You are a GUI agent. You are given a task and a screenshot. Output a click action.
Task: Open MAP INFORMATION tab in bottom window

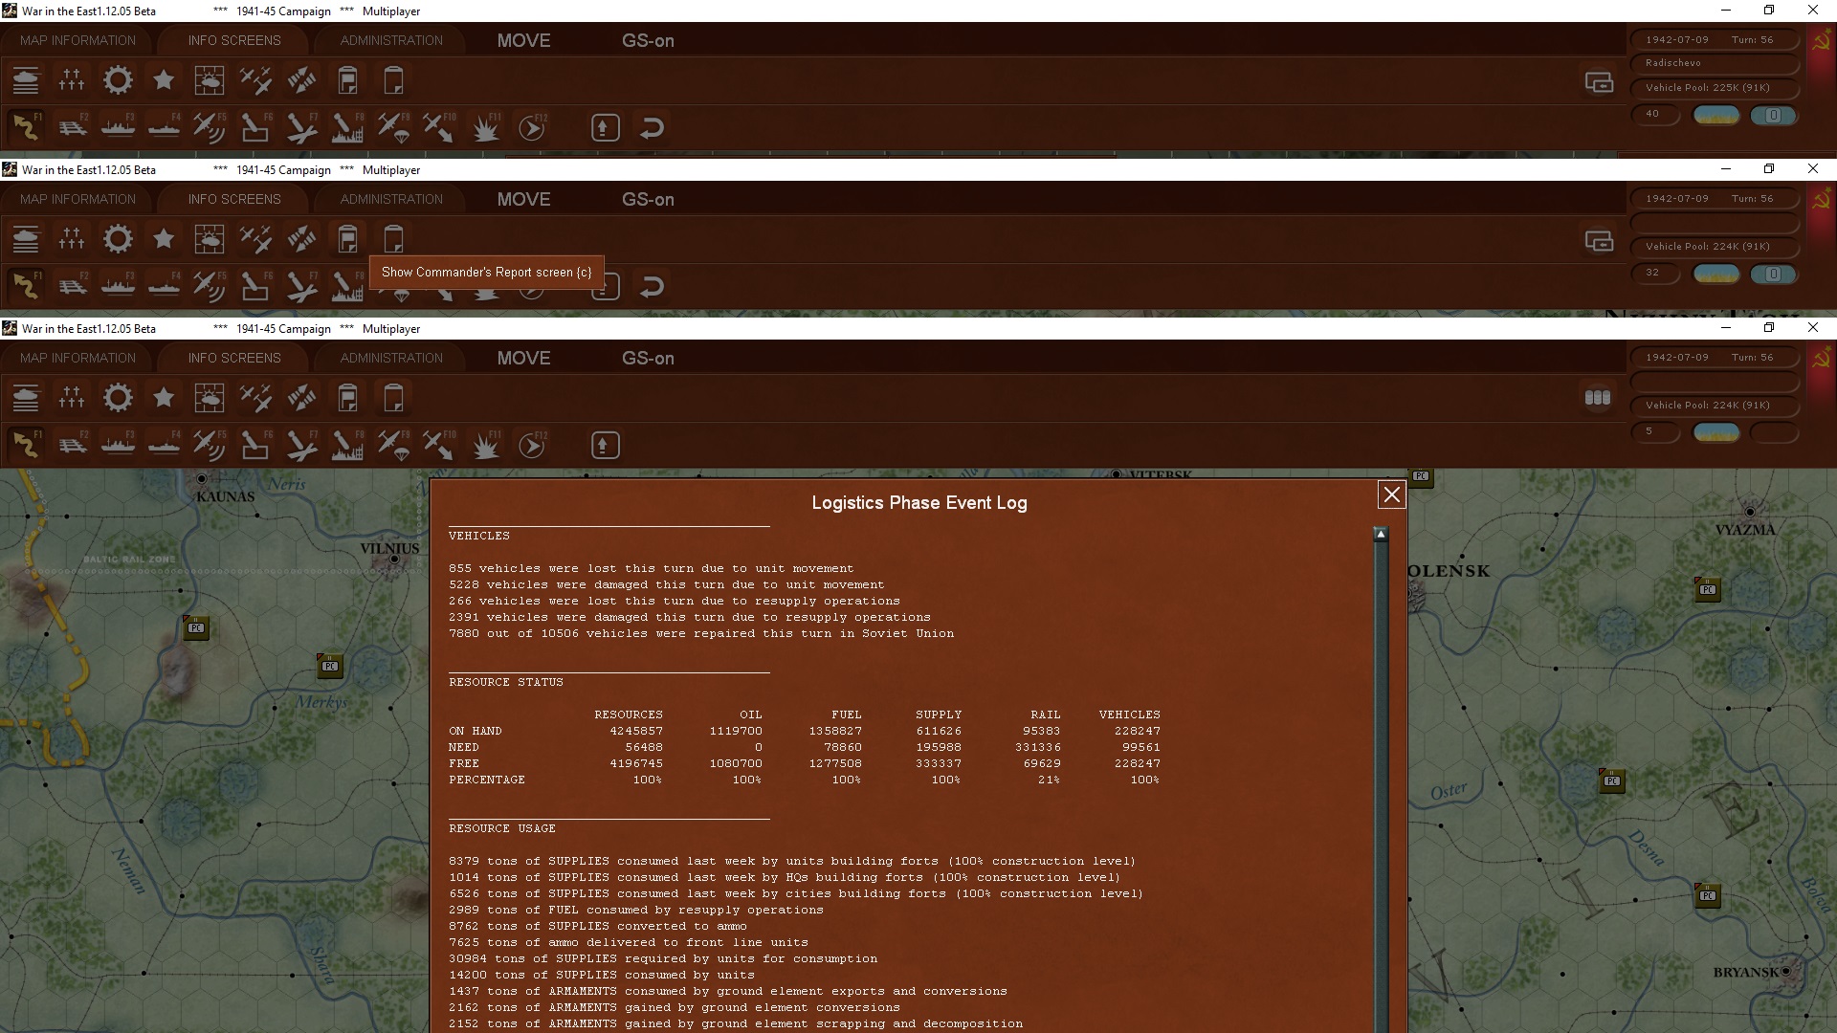click(77, 358)
